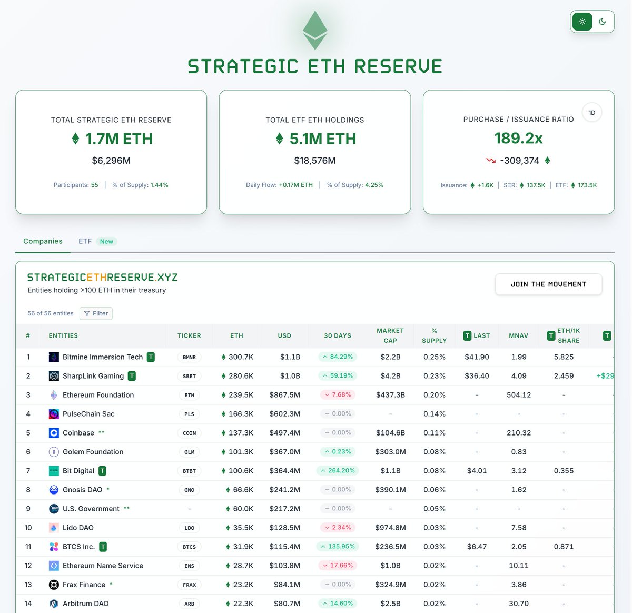Click the Gnosis DAO logo

coord(54,490)
